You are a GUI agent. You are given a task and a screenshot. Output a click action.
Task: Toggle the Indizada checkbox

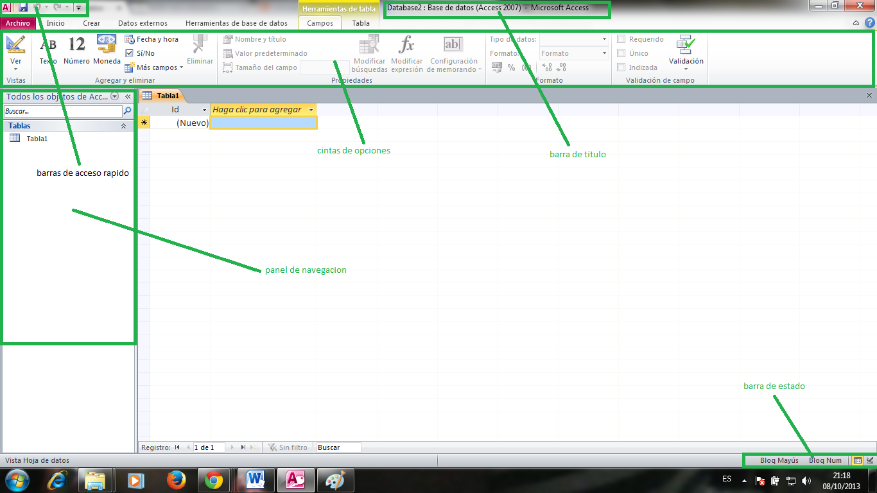point(621,67)
